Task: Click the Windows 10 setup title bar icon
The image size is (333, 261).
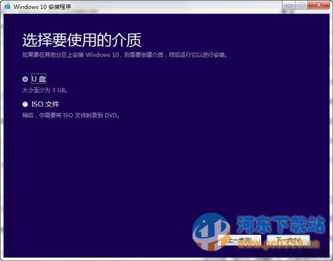Action: point(7,6)
